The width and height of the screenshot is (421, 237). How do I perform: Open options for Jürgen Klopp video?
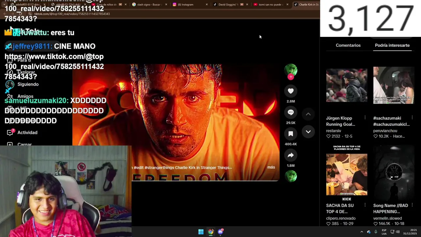click(x=365, y=118)
